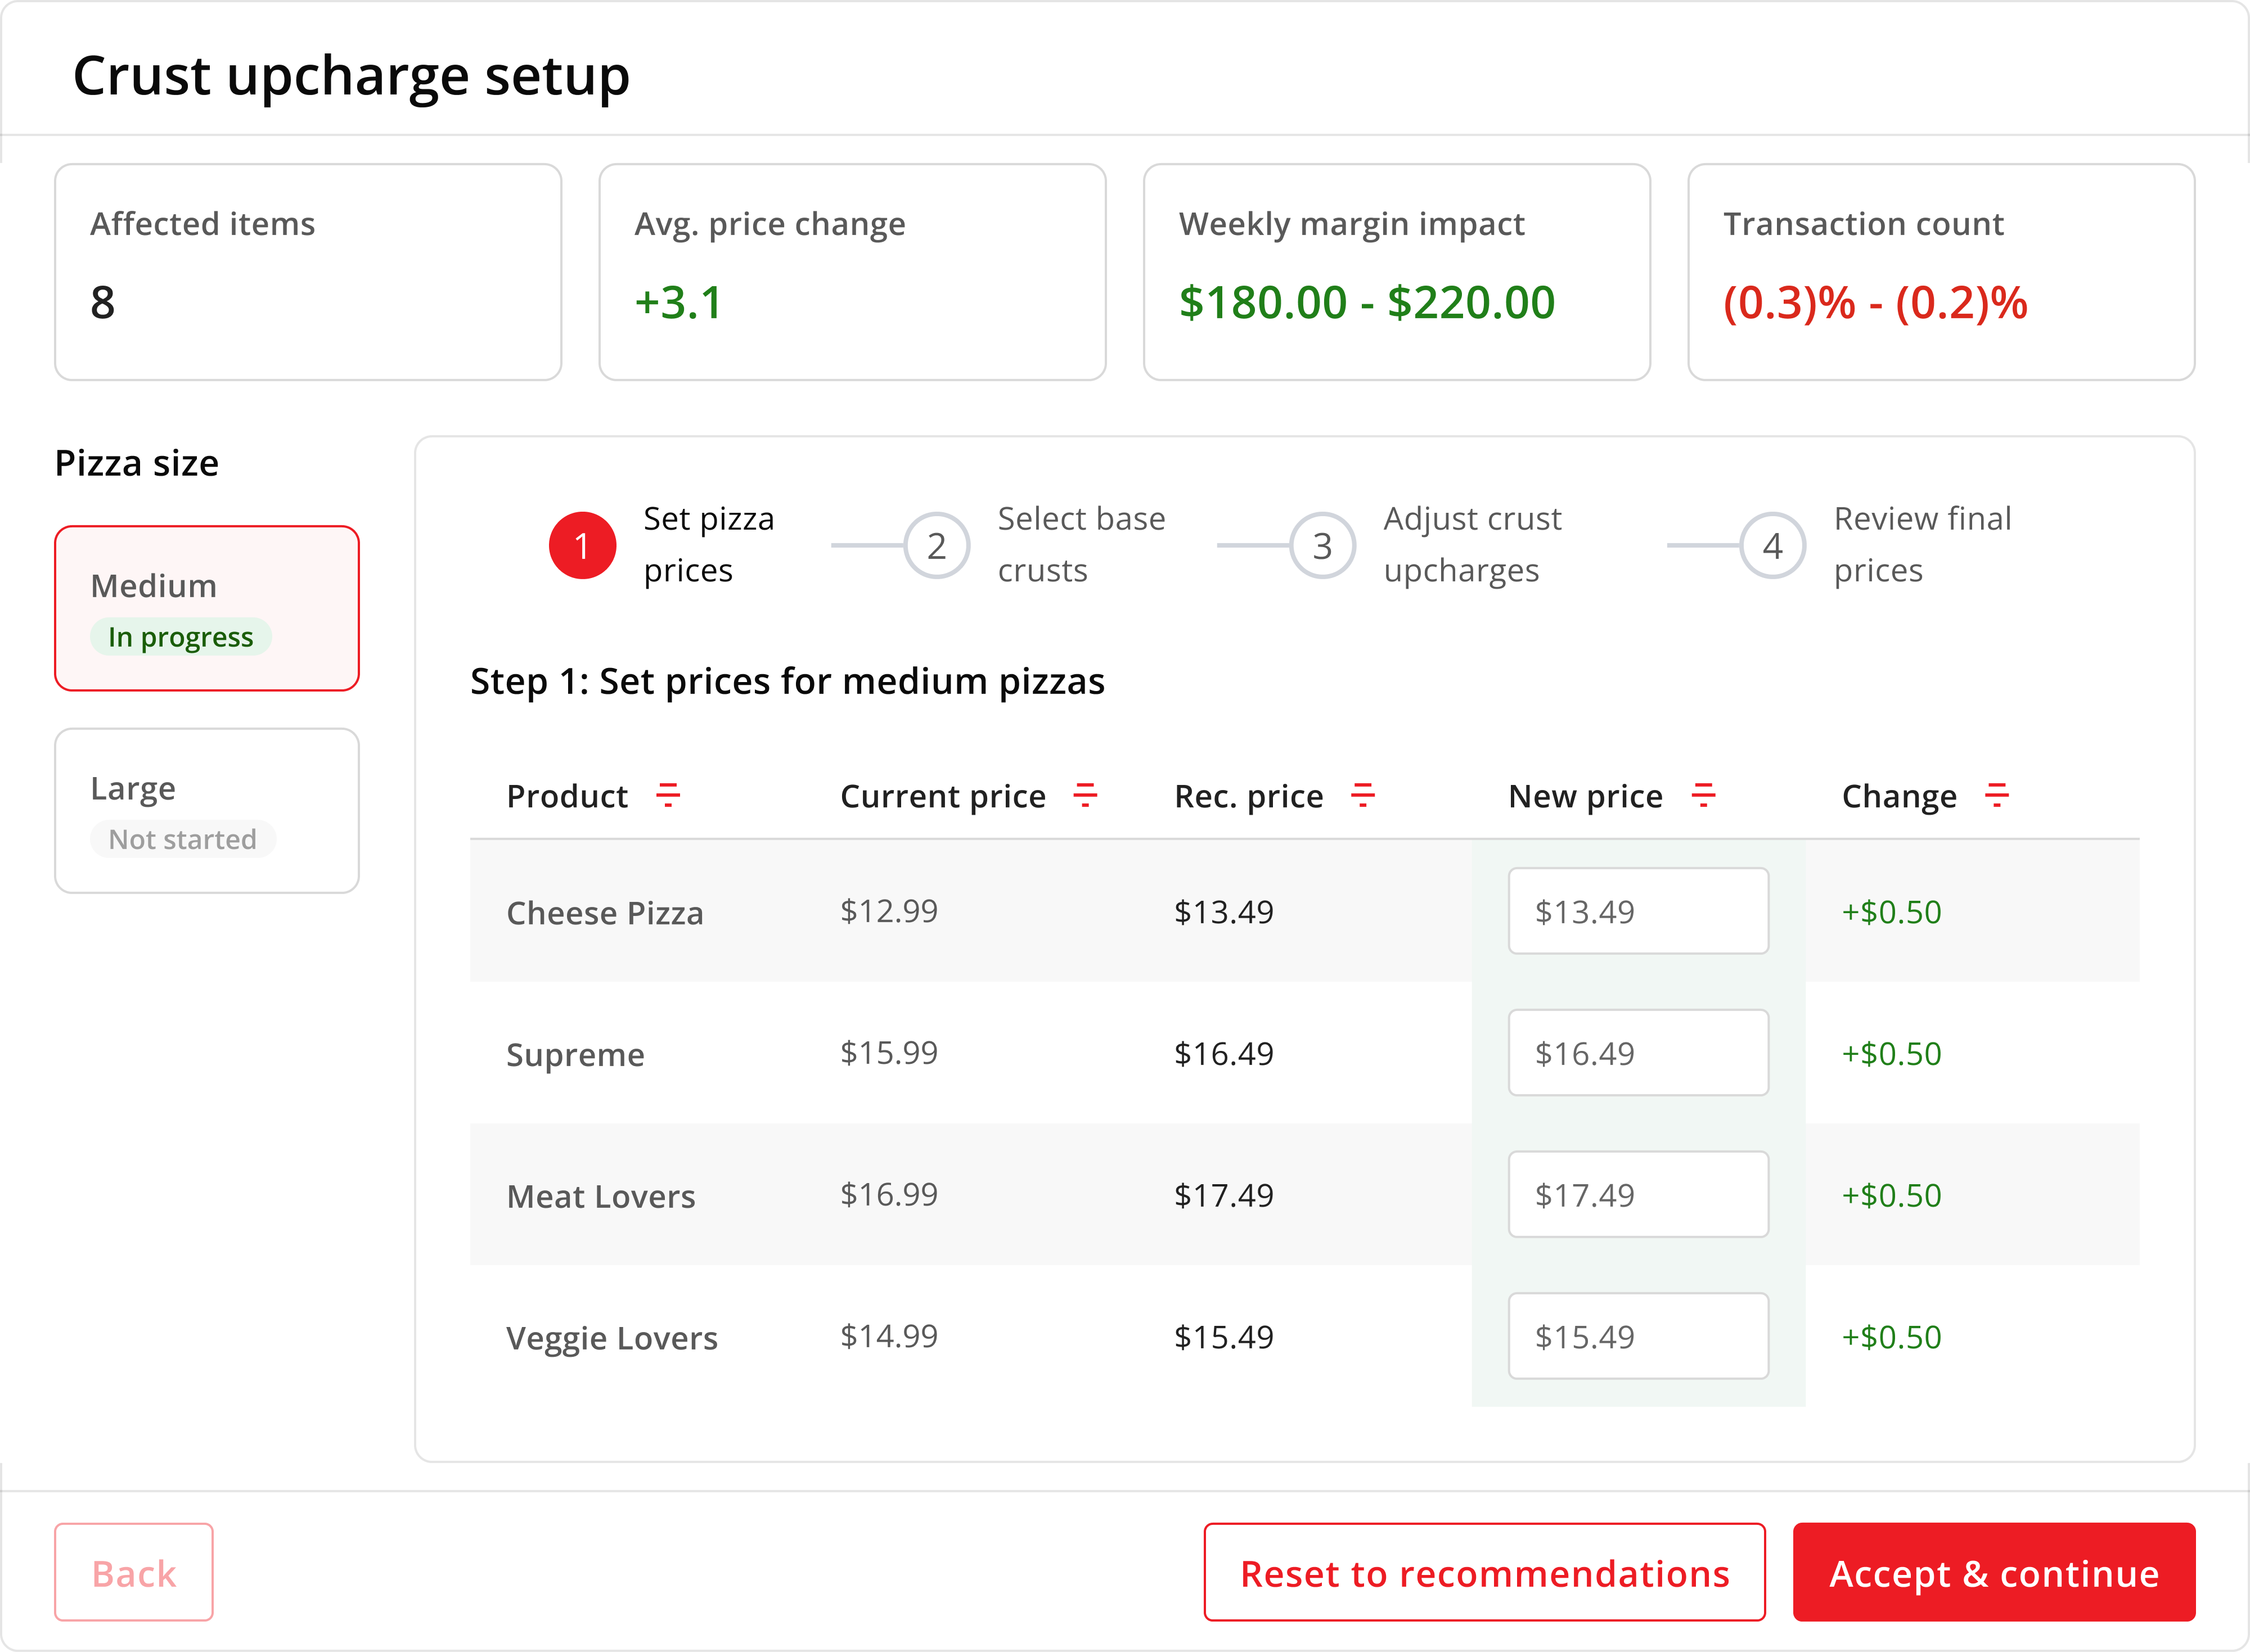Click the step 4 circle for final prices
Image resolution: width=2250 pixels, height=1652 pixels.
pos(1772,545)
